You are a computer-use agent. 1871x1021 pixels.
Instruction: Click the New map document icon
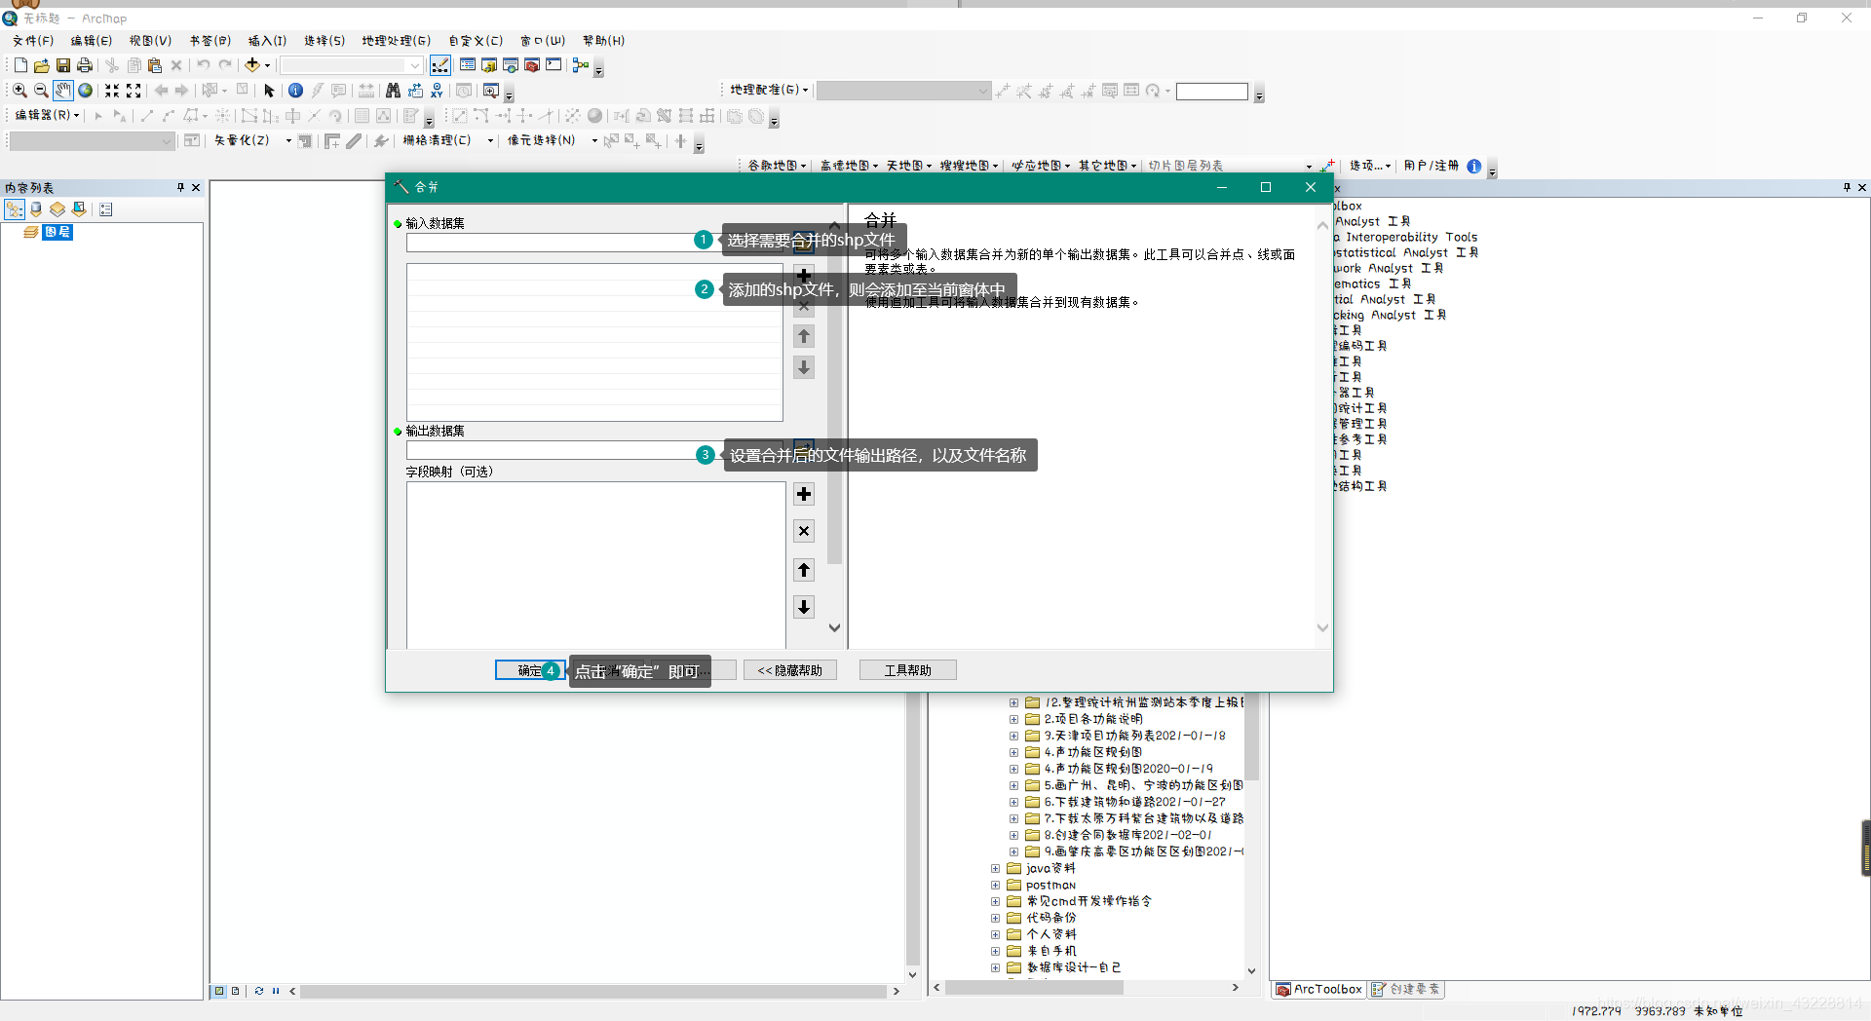[20, 65]
